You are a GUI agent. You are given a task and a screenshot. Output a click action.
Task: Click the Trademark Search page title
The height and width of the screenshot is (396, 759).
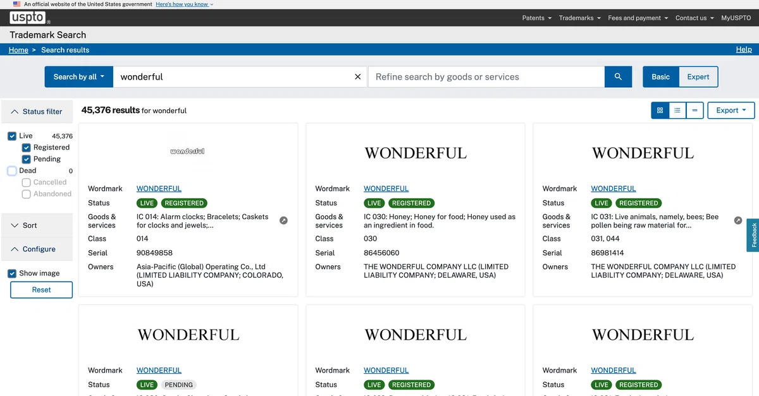point(48,35)
